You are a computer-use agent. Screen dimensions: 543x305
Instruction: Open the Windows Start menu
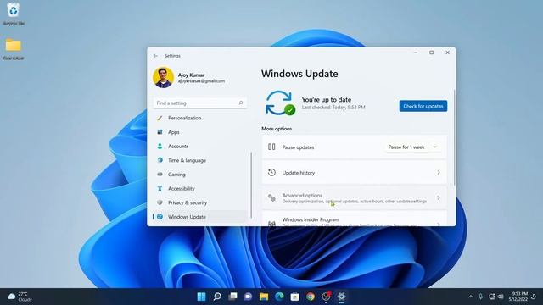click(201, 297)
